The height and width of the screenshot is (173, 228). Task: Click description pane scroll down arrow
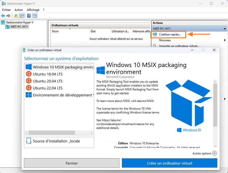coord(215,146)
